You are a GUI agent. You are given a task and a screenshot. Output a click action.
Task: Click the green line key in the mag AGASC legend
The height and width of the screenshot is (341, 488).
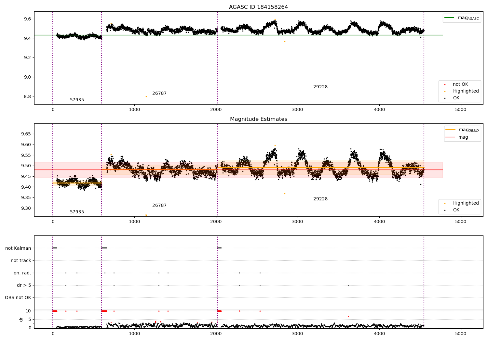coord(450,18)
